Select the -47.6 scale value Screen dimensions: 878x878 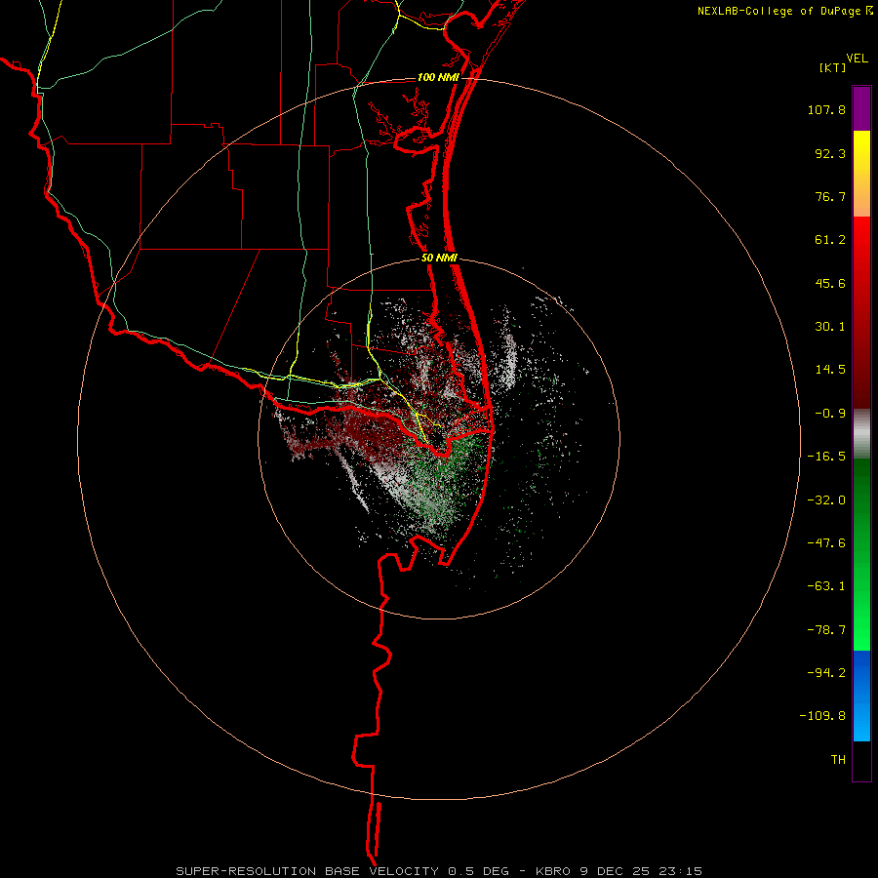click(x=826, y=543)
